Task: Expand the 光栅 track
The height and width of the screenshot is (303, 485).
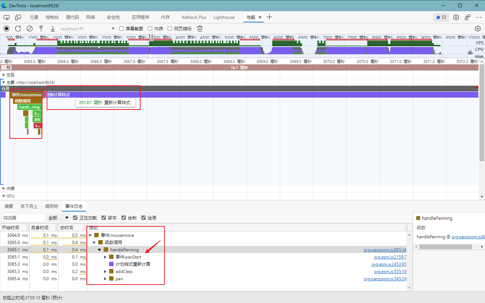Action: point(4,188)
